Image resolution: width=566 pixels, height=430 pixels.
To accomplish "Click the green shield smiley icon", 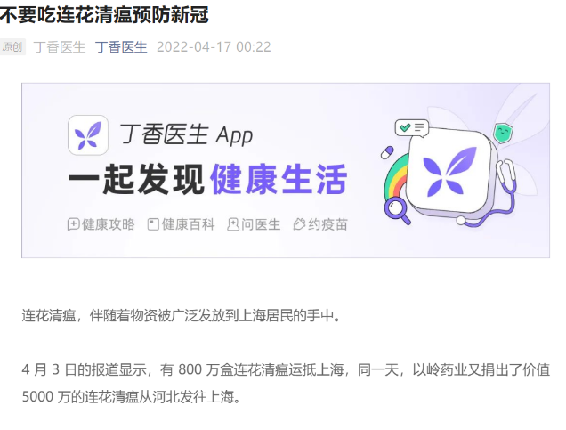I will (503, 133).
